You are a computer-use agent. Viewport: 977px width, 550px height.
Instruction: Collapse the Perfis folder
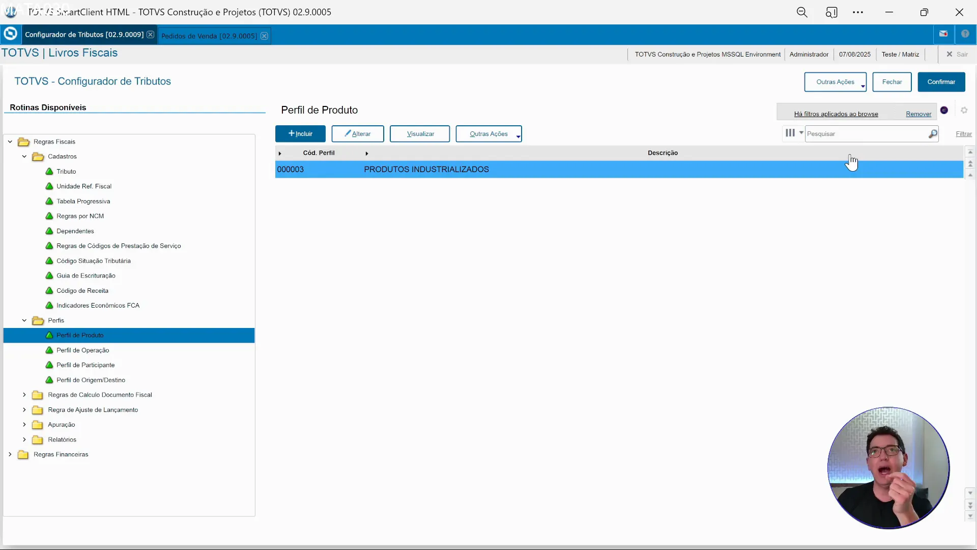[x=24, y=321]
